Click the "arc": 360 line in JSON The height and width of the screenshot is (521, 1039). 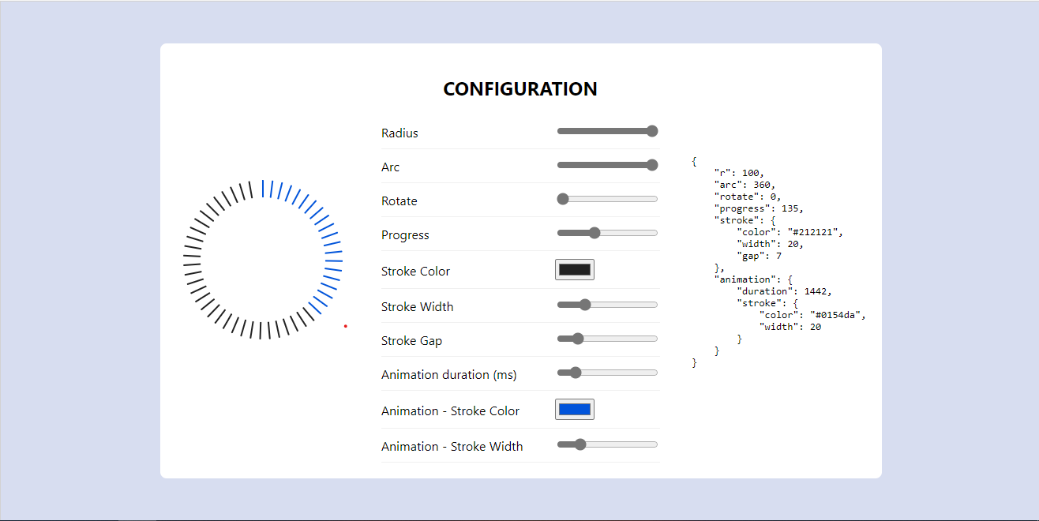(745, 185)
